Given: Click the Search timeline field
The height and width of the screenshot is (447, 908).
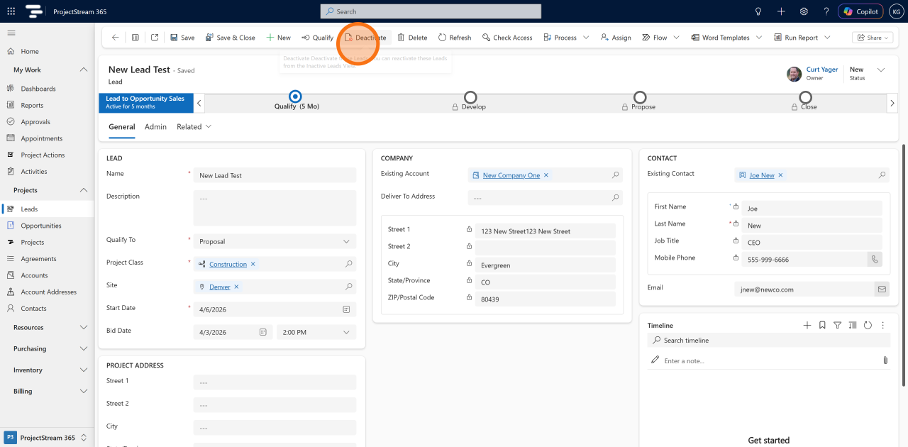Looking at the screenshot, I should [768, 341].
